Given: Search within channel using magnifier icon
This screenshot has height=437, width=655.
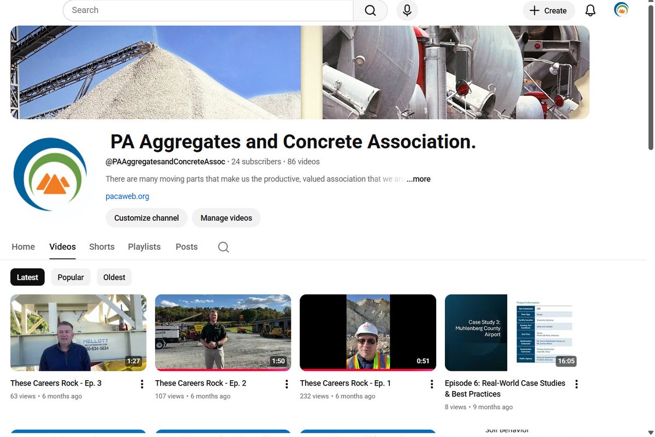Looking at the screenshot, I should click(x=223, y=247).
